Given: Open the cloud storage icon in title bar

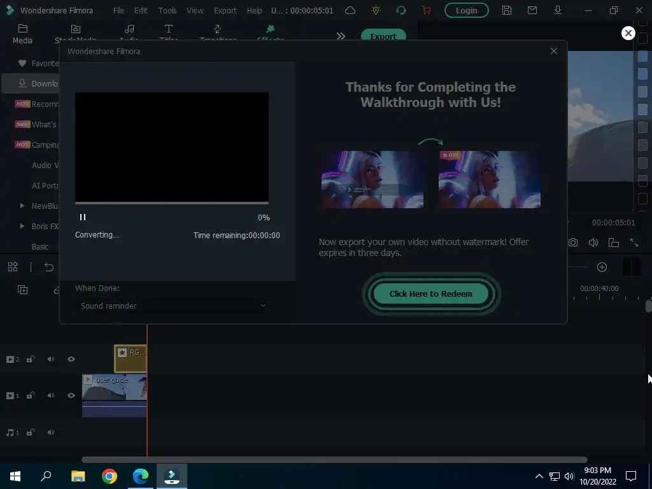Looking at the screenshot, I should [350, 10].
